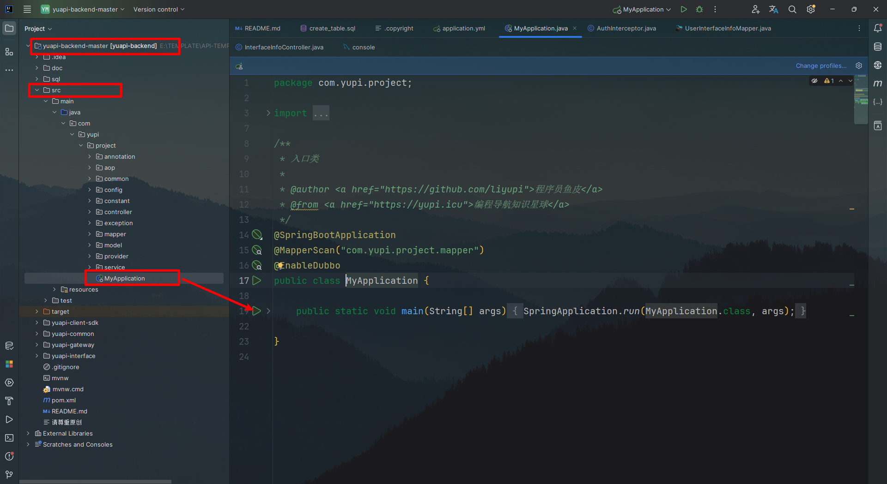The image size is (887, 484).
Task: Switch to InterfaceInfoController.java tab
Action: (x=279, y=47)
